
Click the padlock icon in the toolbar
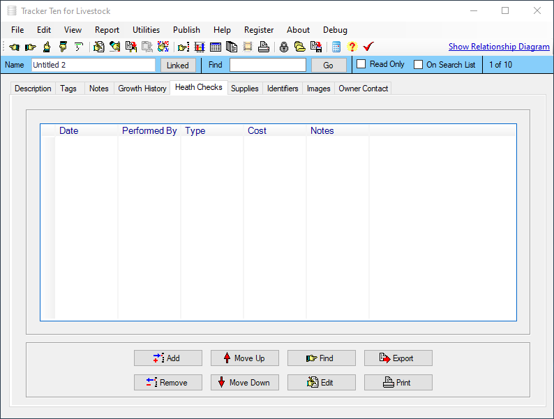(284, 47)
